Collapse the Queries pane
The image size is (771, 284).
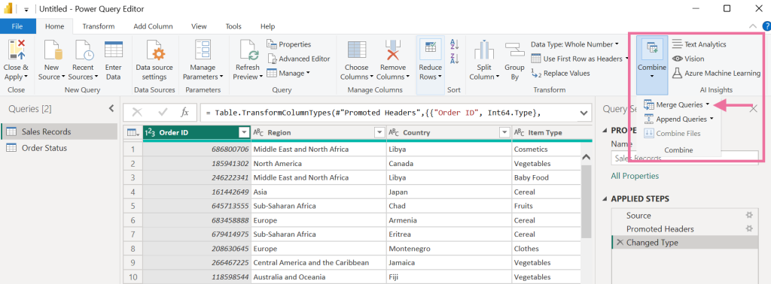111,108
